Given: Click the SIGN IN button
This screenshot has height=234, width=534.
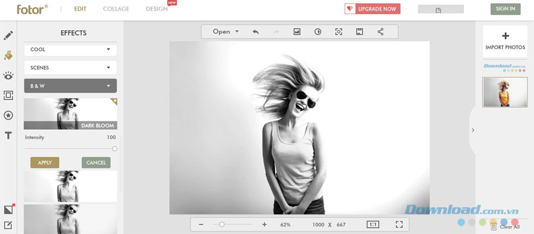Looking at the screenshot, I should [506, 9].
